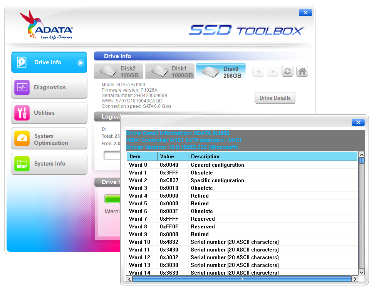
Task: Click the green drive health bar
Action: (x=112, y=199)
